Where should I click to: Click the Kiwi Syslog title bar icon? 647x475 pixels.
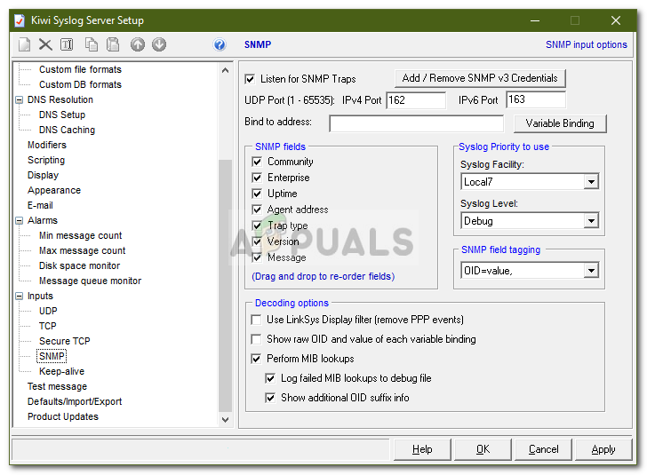click(20, 20)
